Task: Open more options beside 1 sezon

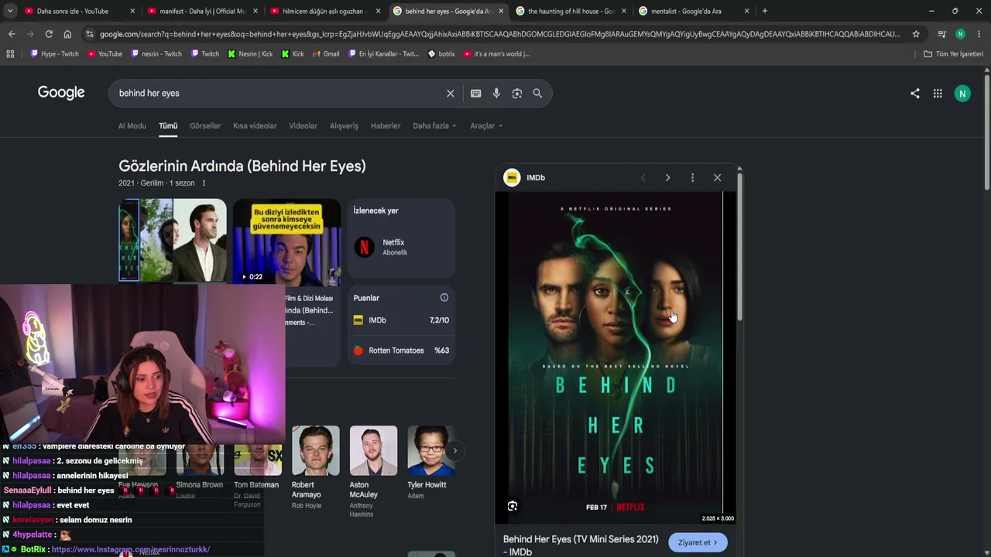Action: (x=204, y=183)
